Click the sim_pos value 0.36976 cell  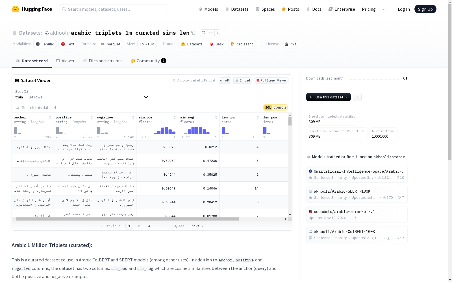click(x=157, y=147)
